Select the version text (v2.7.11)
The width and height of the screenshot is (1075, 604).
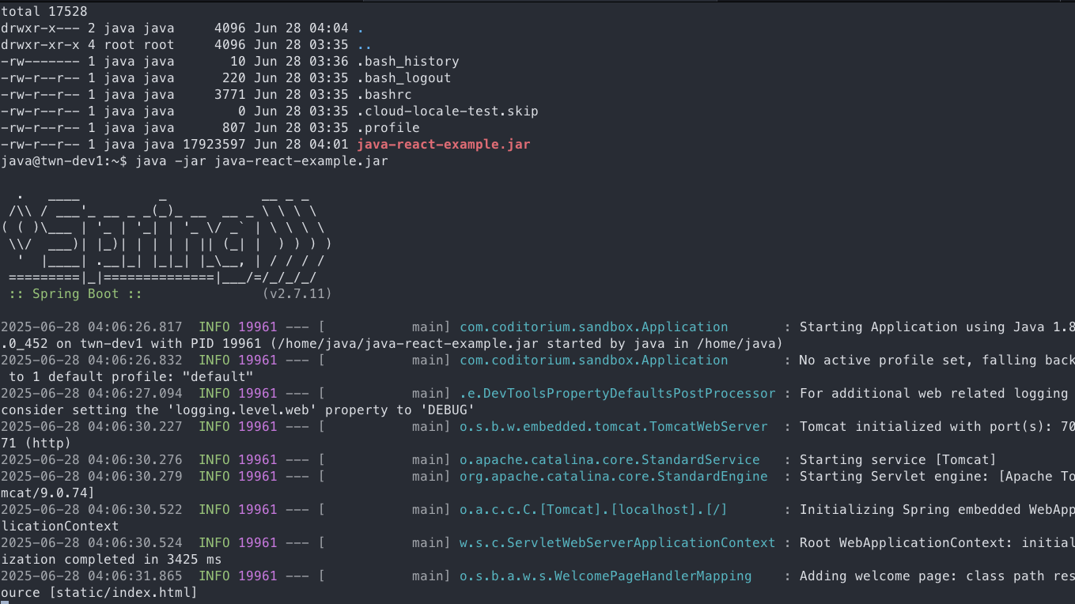pos(297,293)
